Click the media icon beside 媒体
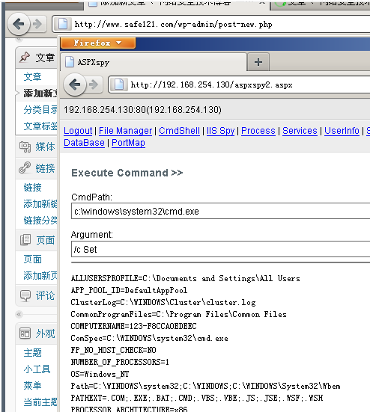The width and height of the screenshot is (370, 412). click(x=25, y=147)
